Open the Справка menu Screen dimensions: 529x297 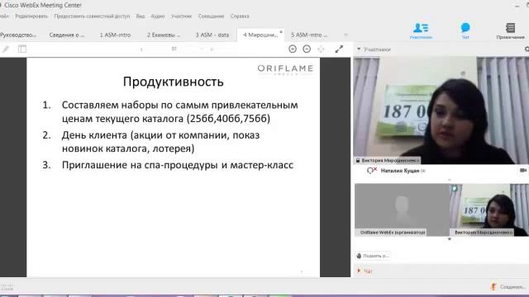(x=240, y=16)
